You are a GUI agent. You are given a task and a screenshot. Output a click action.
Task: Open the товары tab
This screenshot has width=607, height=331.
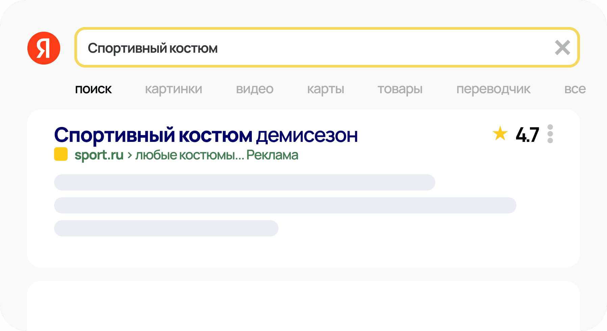tap(400, 89)
